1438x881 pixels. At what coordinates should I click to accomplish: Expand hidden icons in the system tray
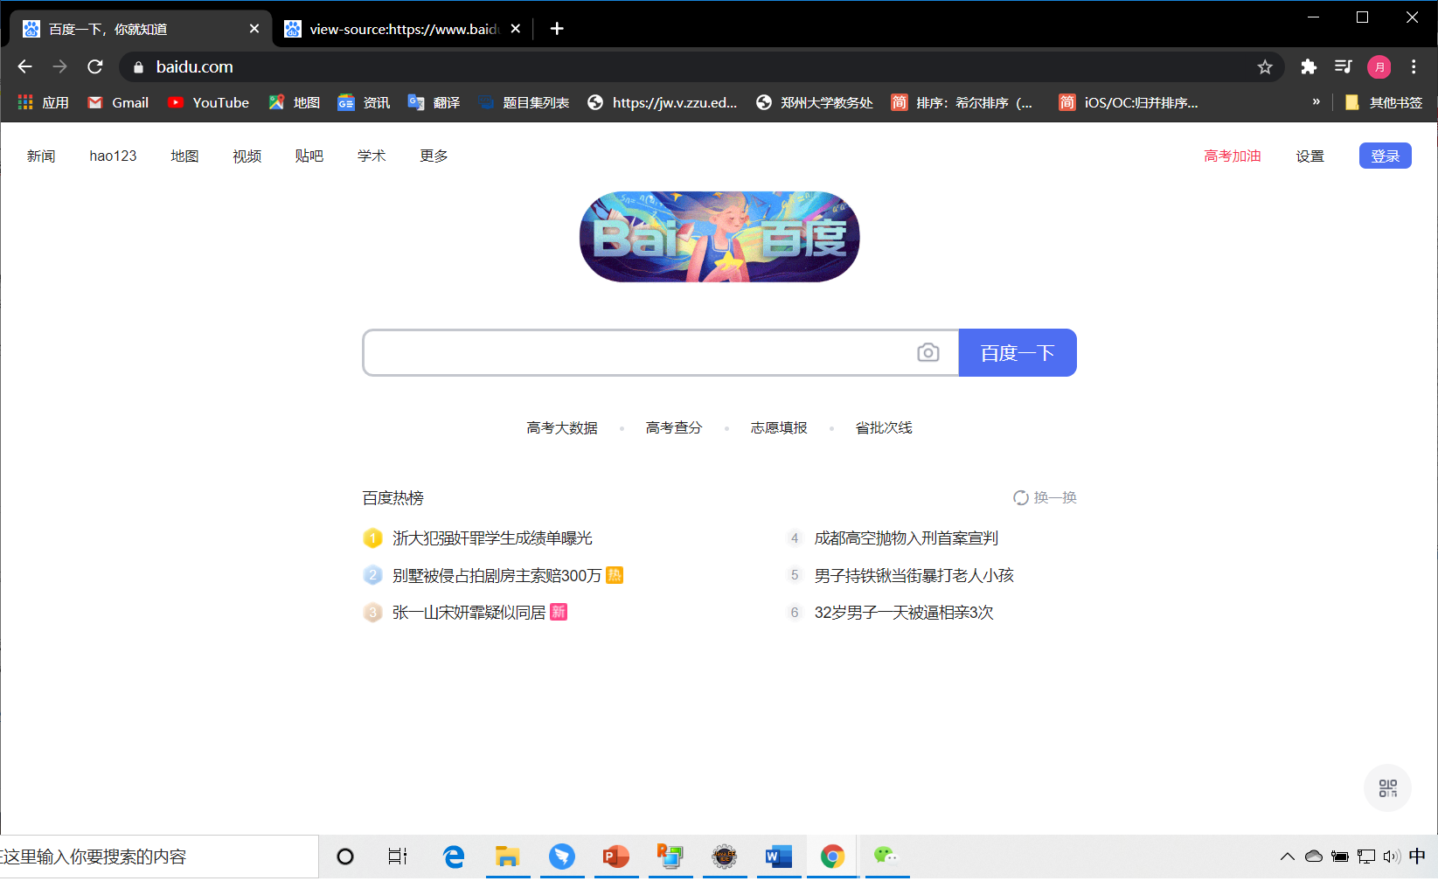pyautogui.click(x=1288, y=857)
